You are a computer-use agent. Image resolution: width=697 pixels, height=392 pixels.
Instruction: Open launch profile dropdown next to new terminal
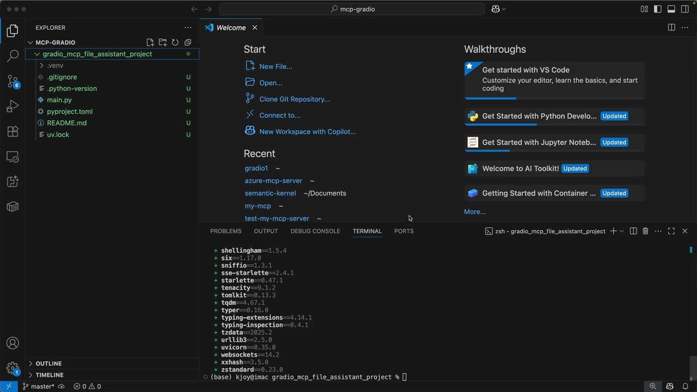[x=622, y=231]
